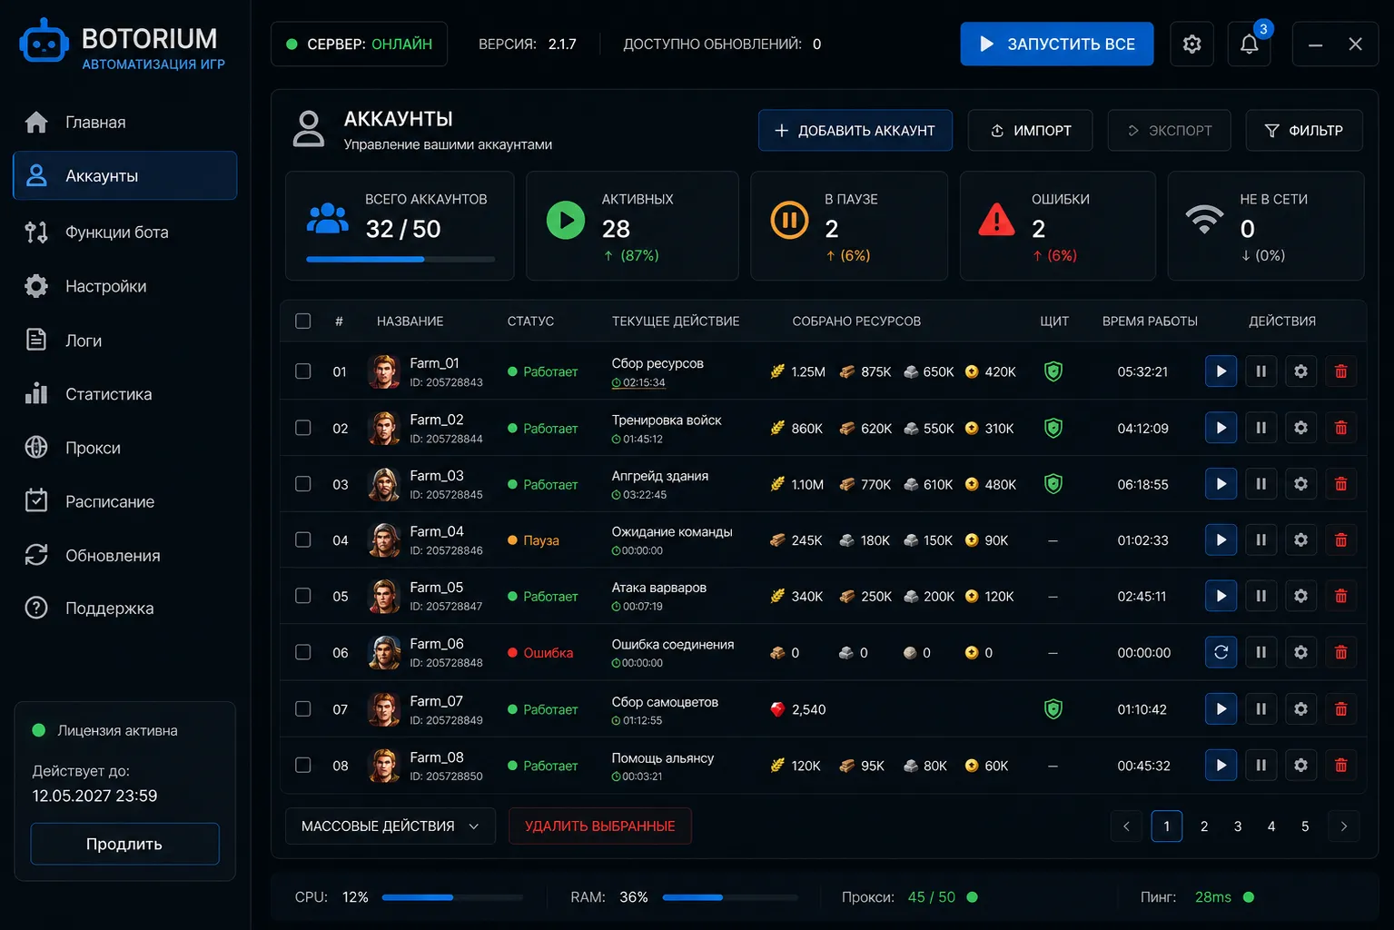Delete Farm_02 using its trash icon
Image resolution: width=1394 pixels, height=930 pixels.
(1340, 428)
